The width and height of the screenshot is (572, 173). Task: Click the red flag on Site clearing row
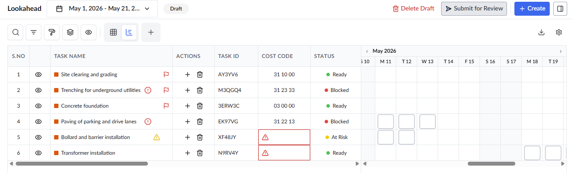pyautogui.click(x=166, y=75)
